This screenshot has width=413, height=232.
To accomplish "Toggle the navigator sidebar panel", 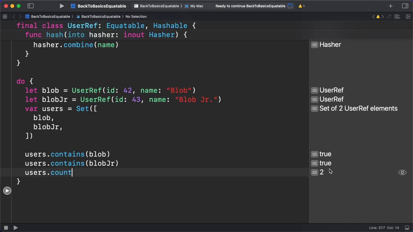I will 30,6.
